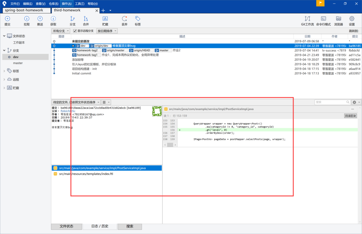Switch to the spring-boot-homework tab
This screenshot has height=234, width=362.
pos(26,10)
